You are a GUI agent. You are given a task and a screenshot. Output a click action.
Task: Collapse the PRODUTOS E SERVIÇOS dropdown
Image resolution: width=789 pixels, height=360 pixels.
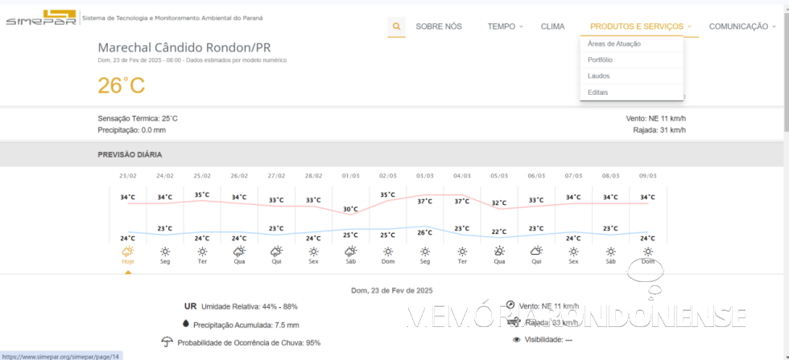point(640,27)
